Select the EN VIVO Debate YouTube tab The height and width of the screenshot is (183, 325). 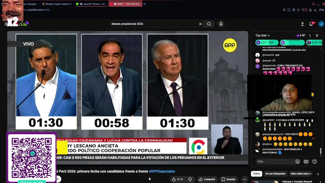coord(125,4)
